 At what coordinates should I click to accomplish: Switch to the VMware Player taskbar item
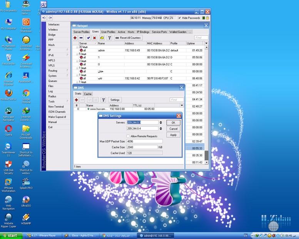43,236
